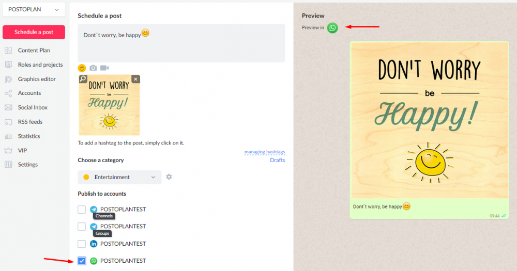Open RSS feeds section
Screen dimensions: 517x271
click(30, 122)
